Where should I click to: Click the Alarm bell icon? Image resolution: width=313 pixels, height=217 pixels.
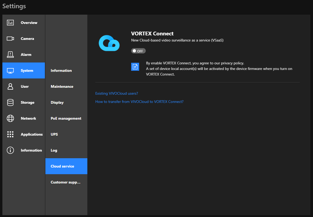[x=10, y=55]
